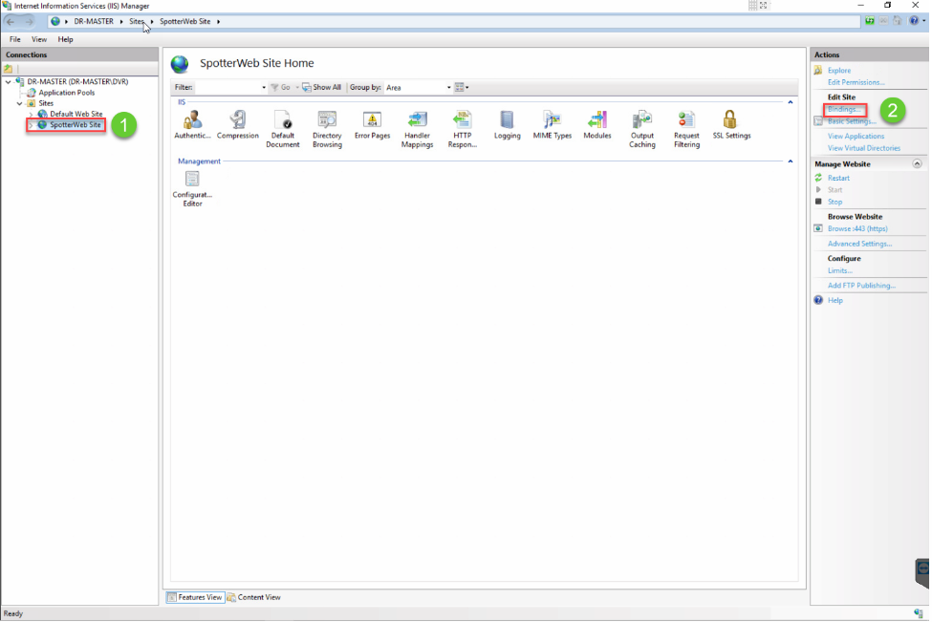Open the View menu
The height and width of the screenshot is (622, 932).
[x=38, y=39]
